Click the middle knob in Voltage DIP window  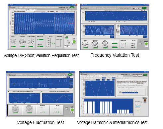coord(22,42)
